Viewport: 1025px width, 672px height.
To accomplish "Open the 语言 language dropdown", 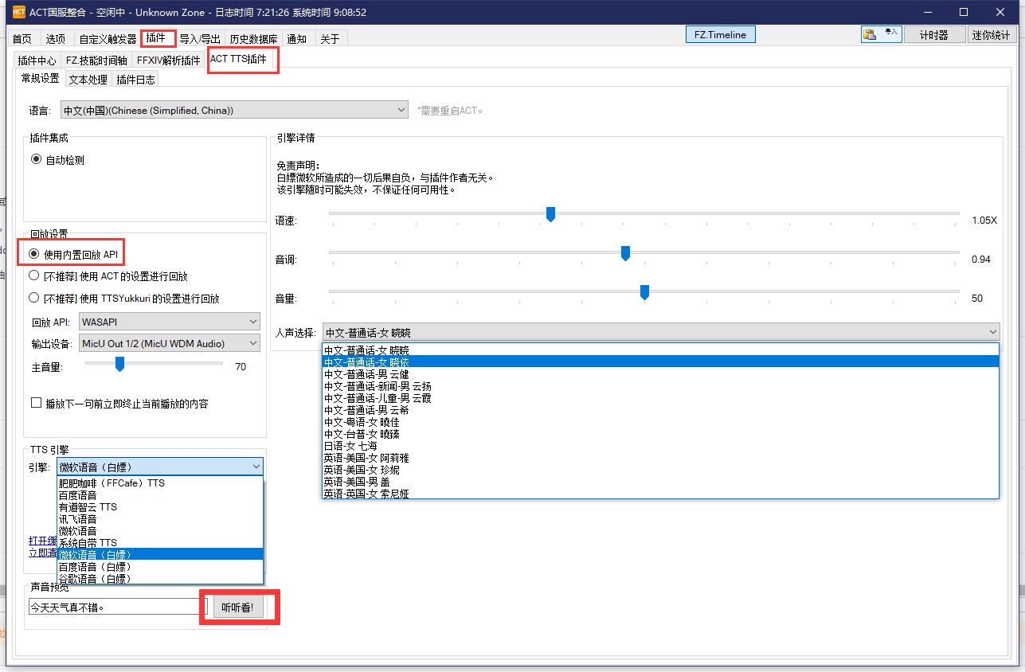I will pos(235,111).
